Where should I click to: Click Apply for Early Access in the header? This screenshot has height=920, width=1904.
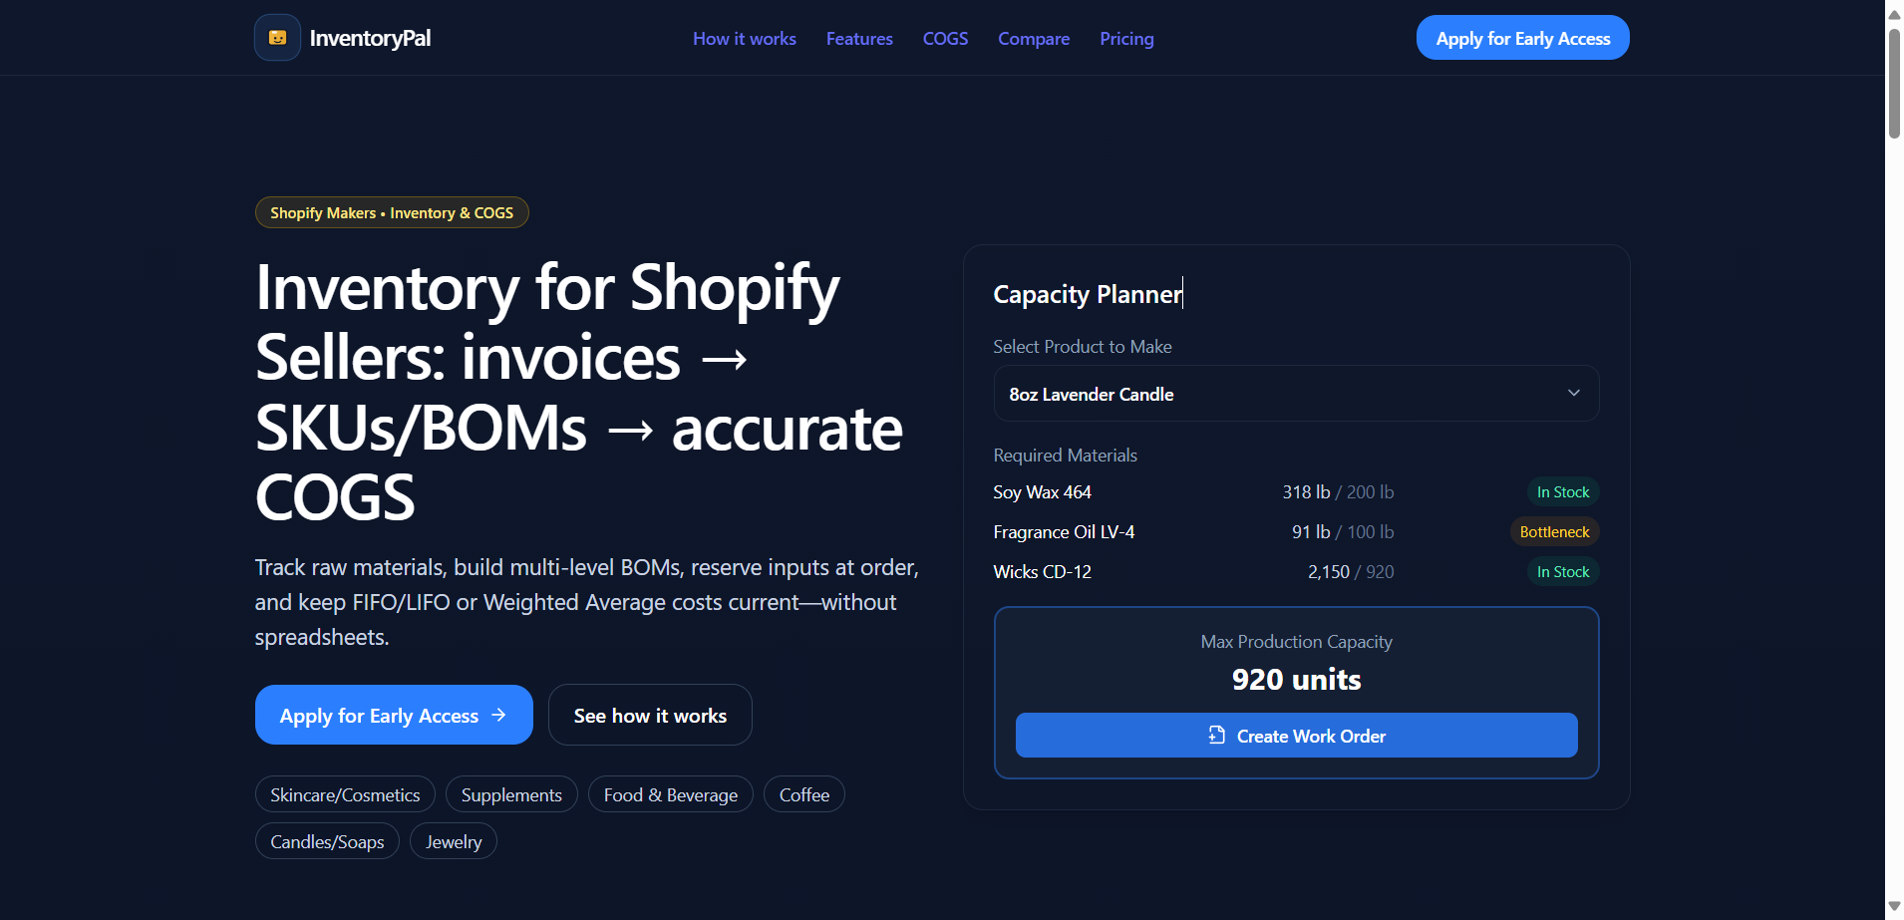pyautogui.click(x=1521, y=37)
